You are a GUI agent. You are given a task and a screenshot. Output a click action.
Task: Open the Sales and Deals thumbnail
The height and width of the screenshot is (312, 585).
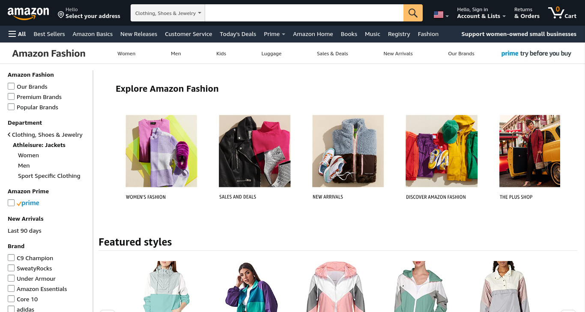255,151
